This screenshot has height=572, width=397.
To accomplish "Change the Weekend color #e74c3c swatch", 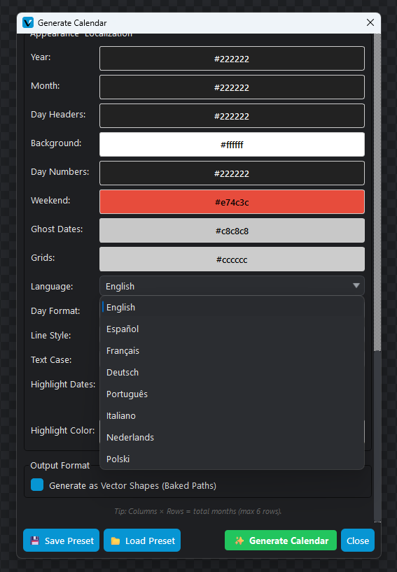I will [x=232, y=201].
